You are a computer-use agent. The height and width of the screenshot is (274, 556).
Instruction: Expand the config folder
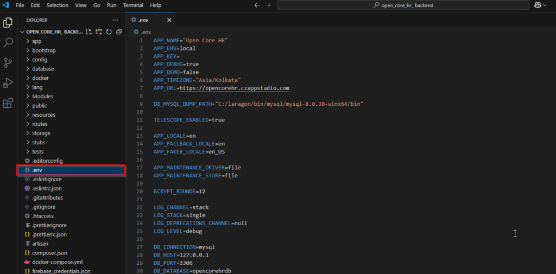click(x=71, y=60)
